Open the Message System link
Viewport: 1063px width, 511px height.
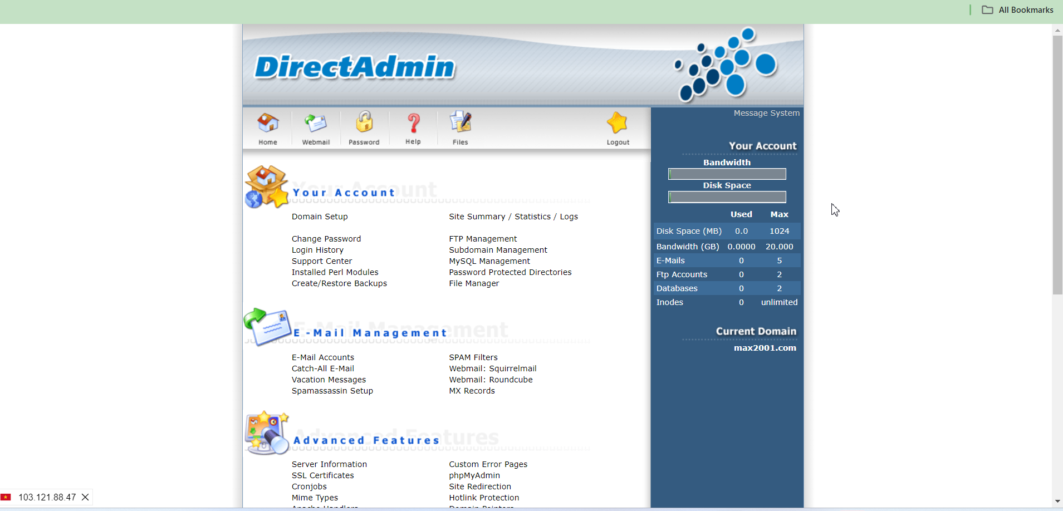766,113
